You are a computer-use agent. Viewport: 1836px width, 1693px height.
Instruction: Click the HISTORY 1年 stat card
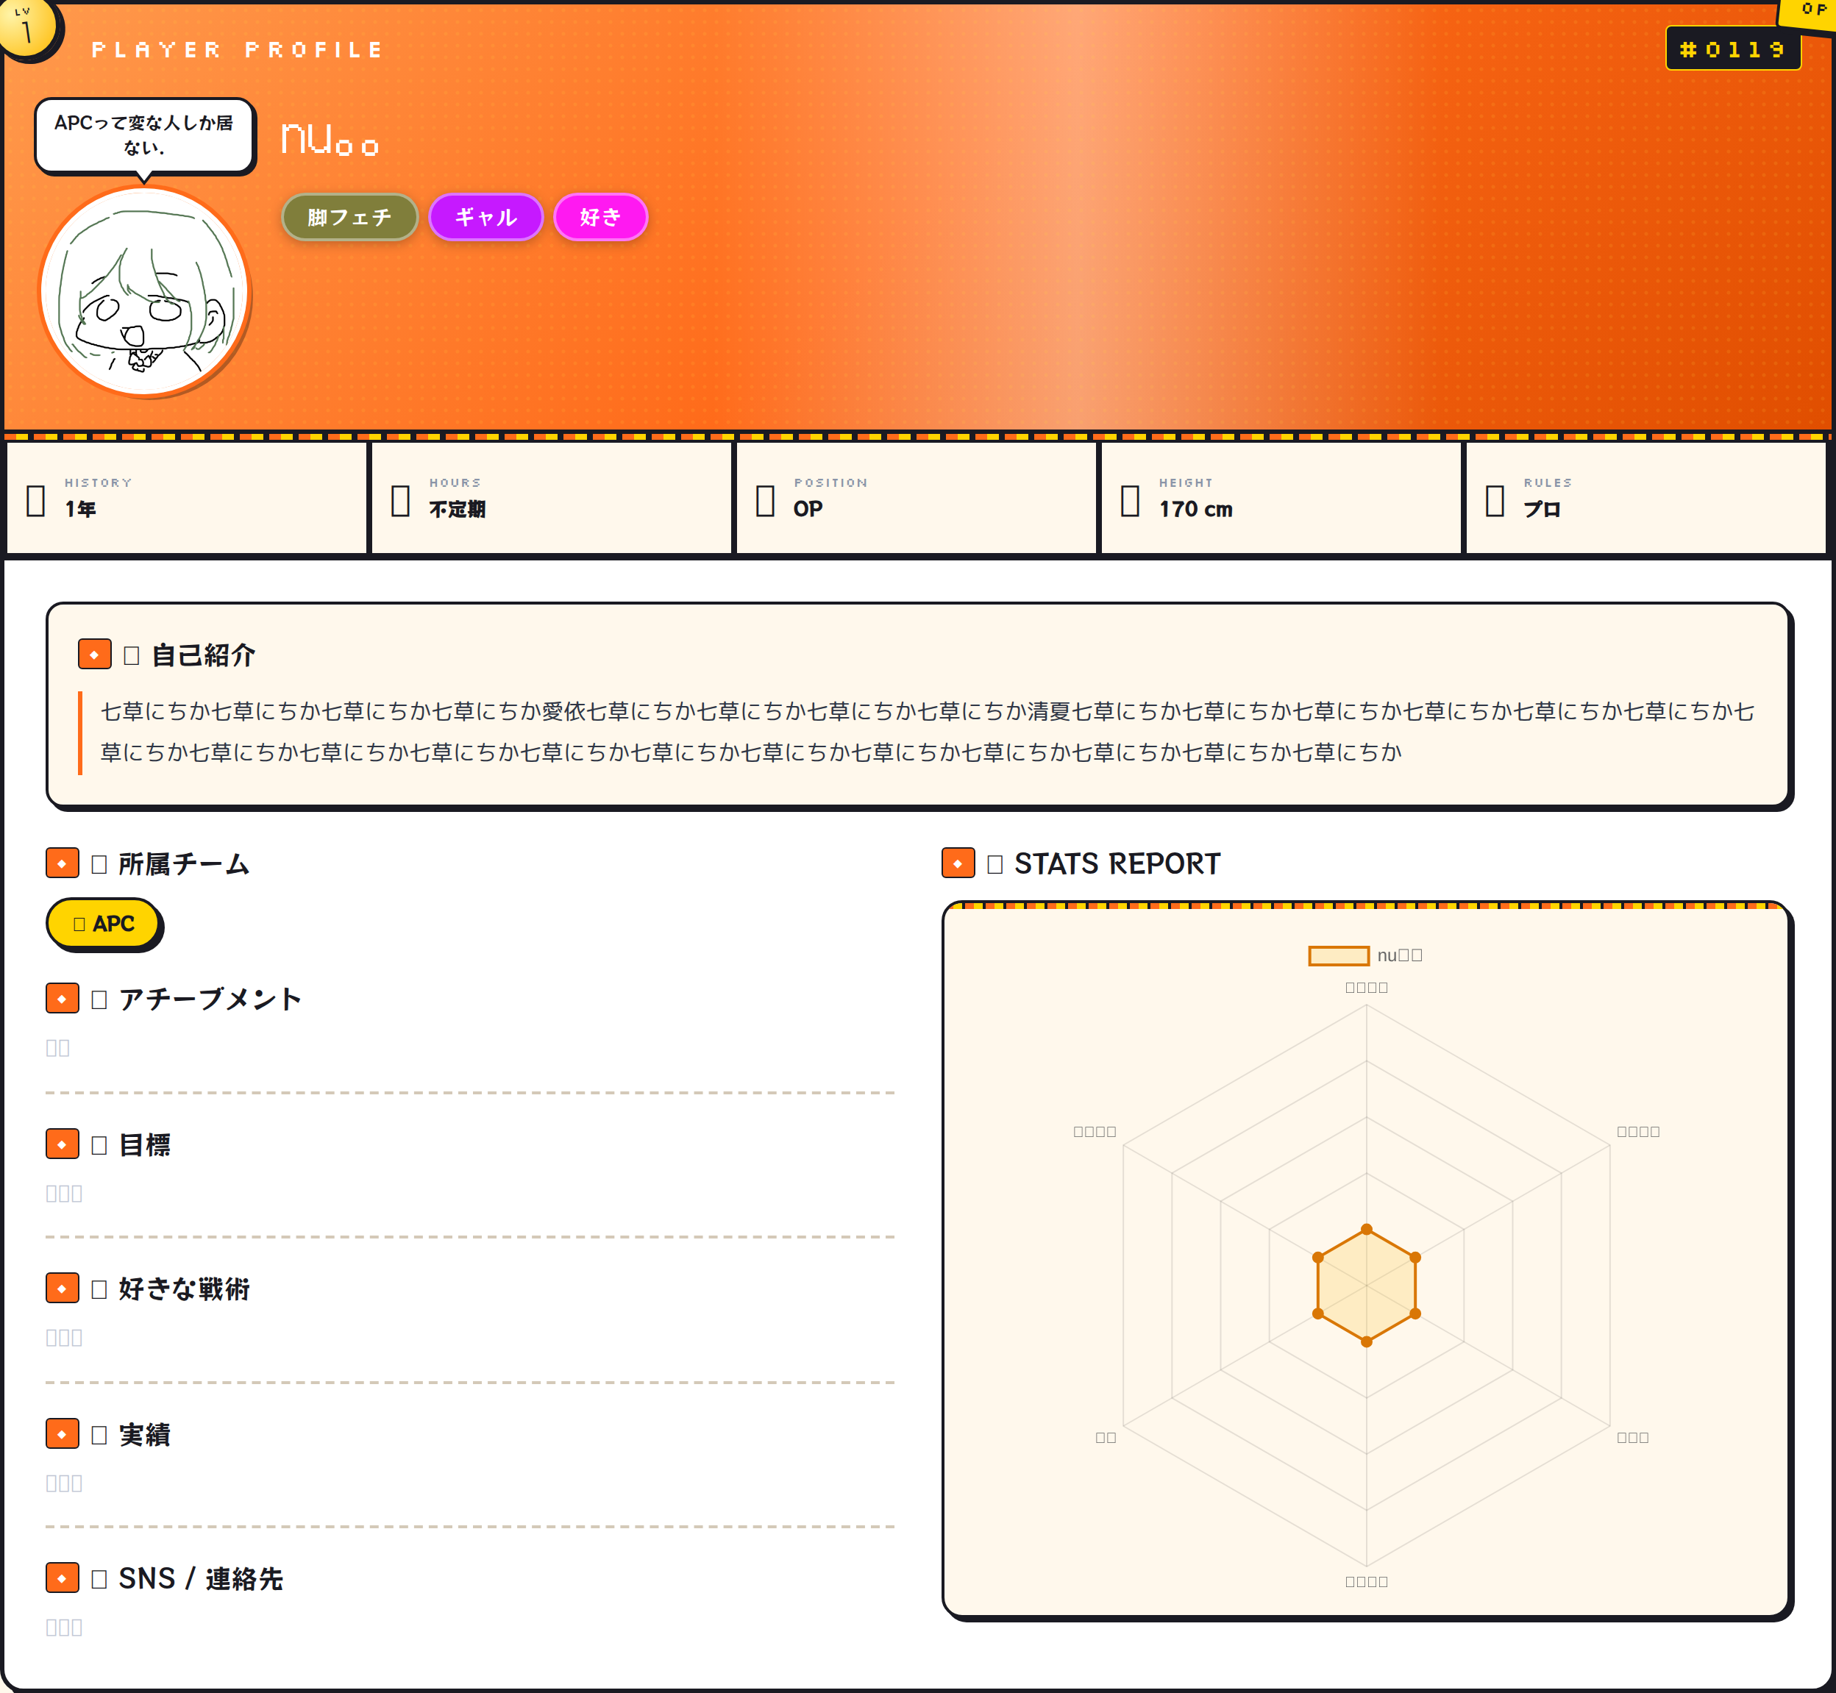click(187, 497)
